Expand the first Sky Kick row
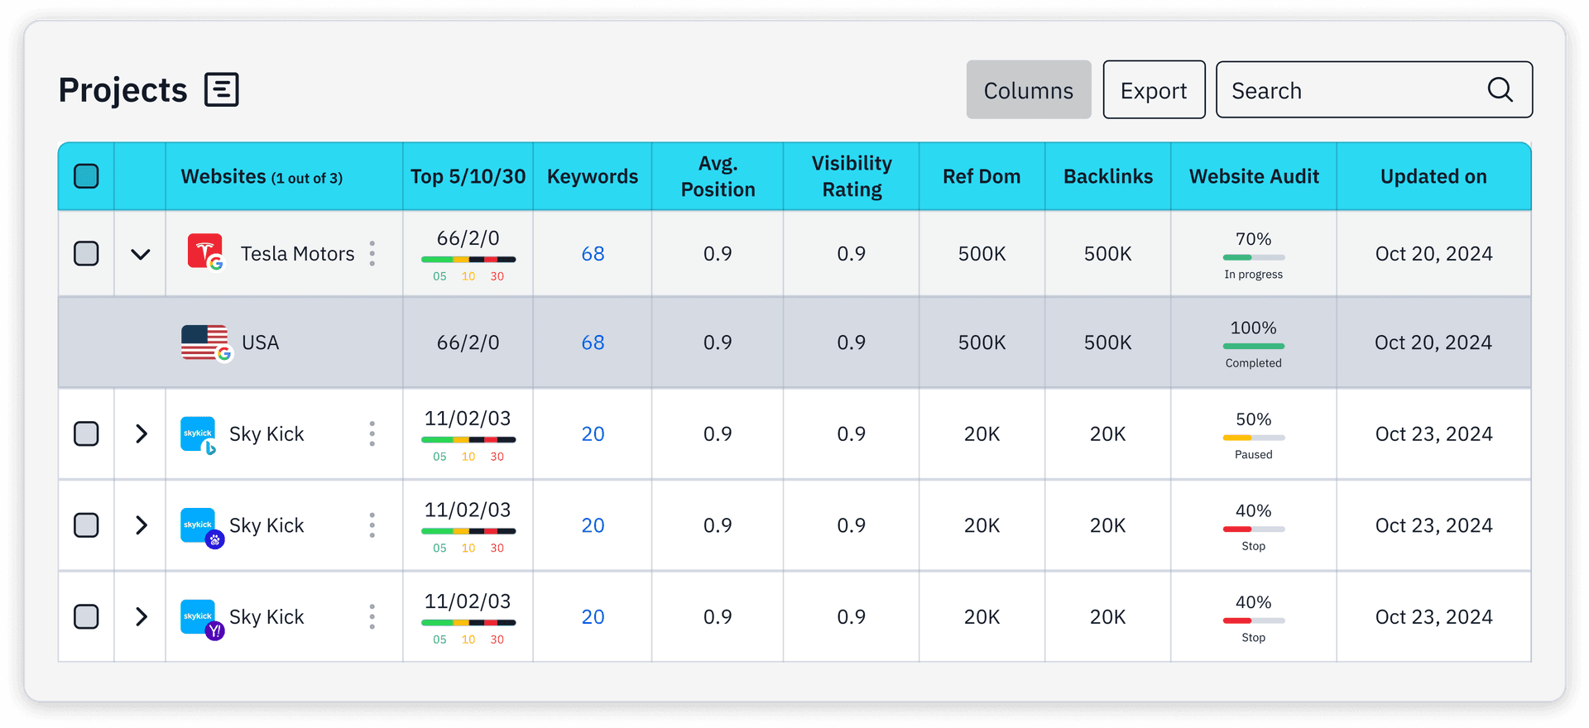The image size is (1589, 728). [141, 433]
